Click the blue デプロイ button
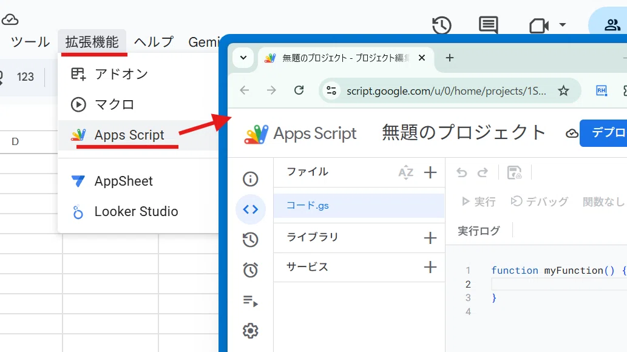The width and height of the screenshot is (627, 352). pos(603,133)
